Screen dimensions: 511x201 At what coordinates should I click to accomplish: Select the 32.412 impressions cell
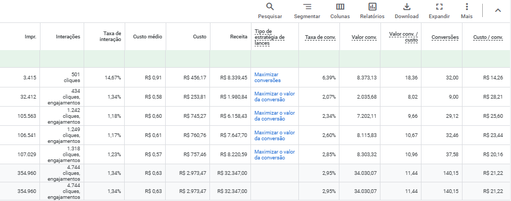point(28,97)
